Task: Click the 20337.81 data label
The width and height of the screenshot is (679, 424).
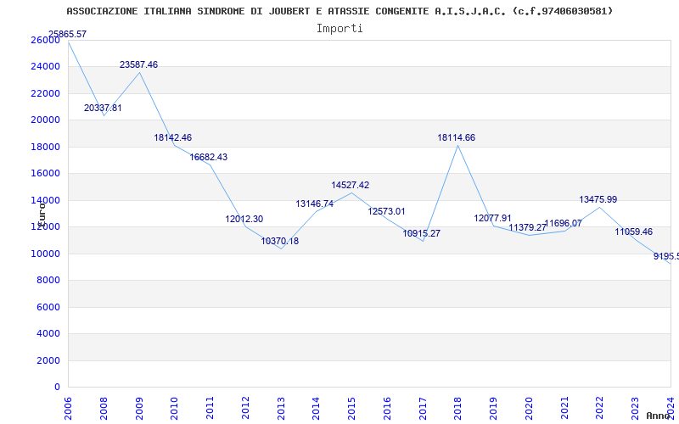Action: point(103,109)
